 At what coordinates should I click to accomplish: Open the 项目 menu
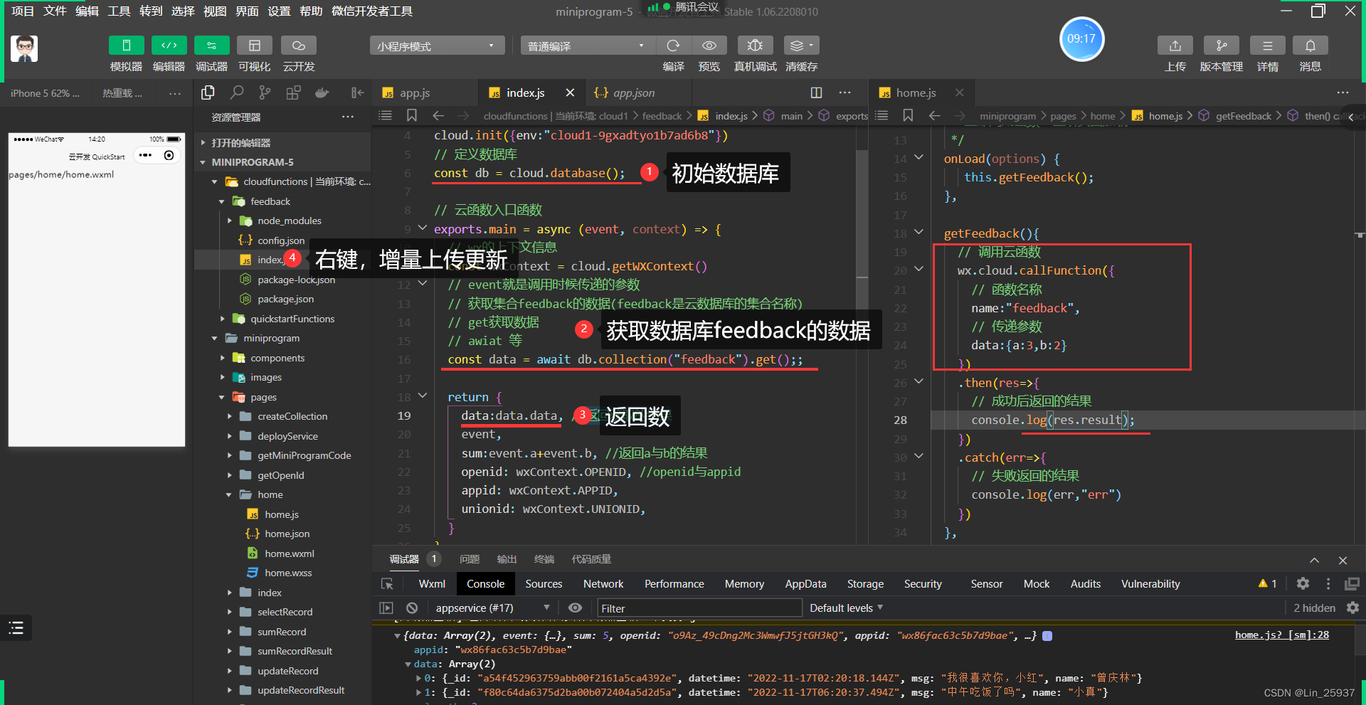click(23, 11)
